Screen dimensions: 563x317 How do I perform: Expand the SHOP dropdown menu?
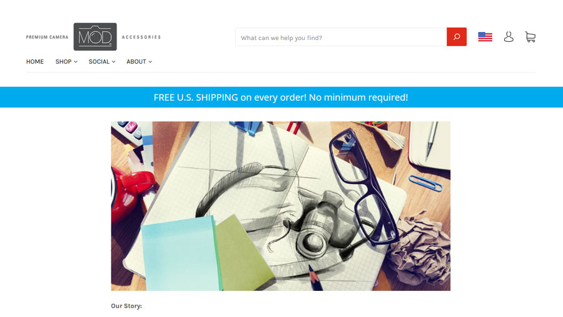[66, 62]
